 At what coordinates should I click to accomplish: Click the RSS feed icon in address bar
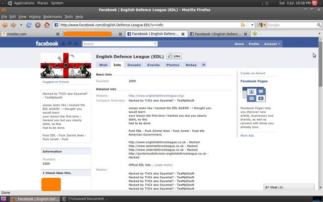[x=244, y=25]
